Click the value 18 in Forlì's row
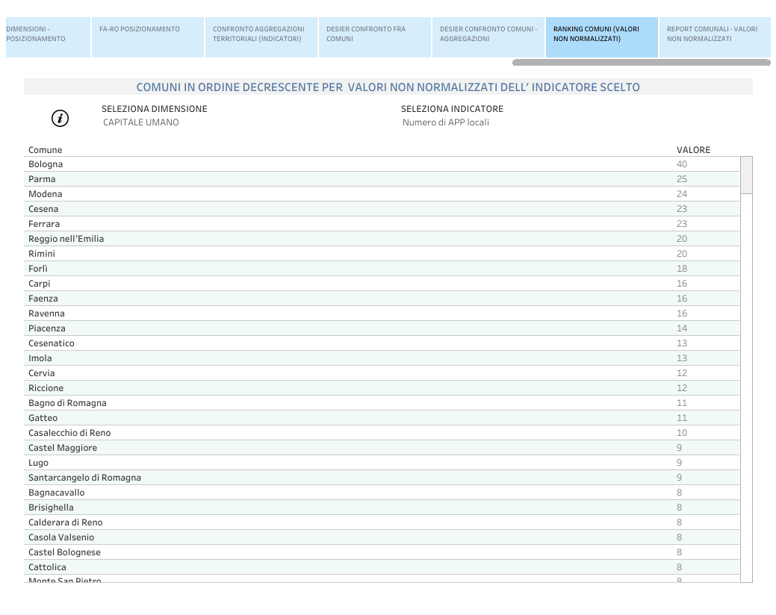This screenshot has height=615, width=776. [x=682, y=269]
